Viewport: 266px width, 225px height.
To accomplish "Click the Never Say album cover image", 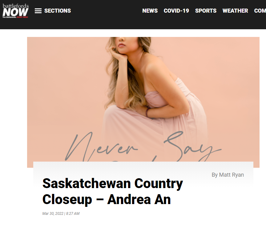I will [x=143, y=99].
